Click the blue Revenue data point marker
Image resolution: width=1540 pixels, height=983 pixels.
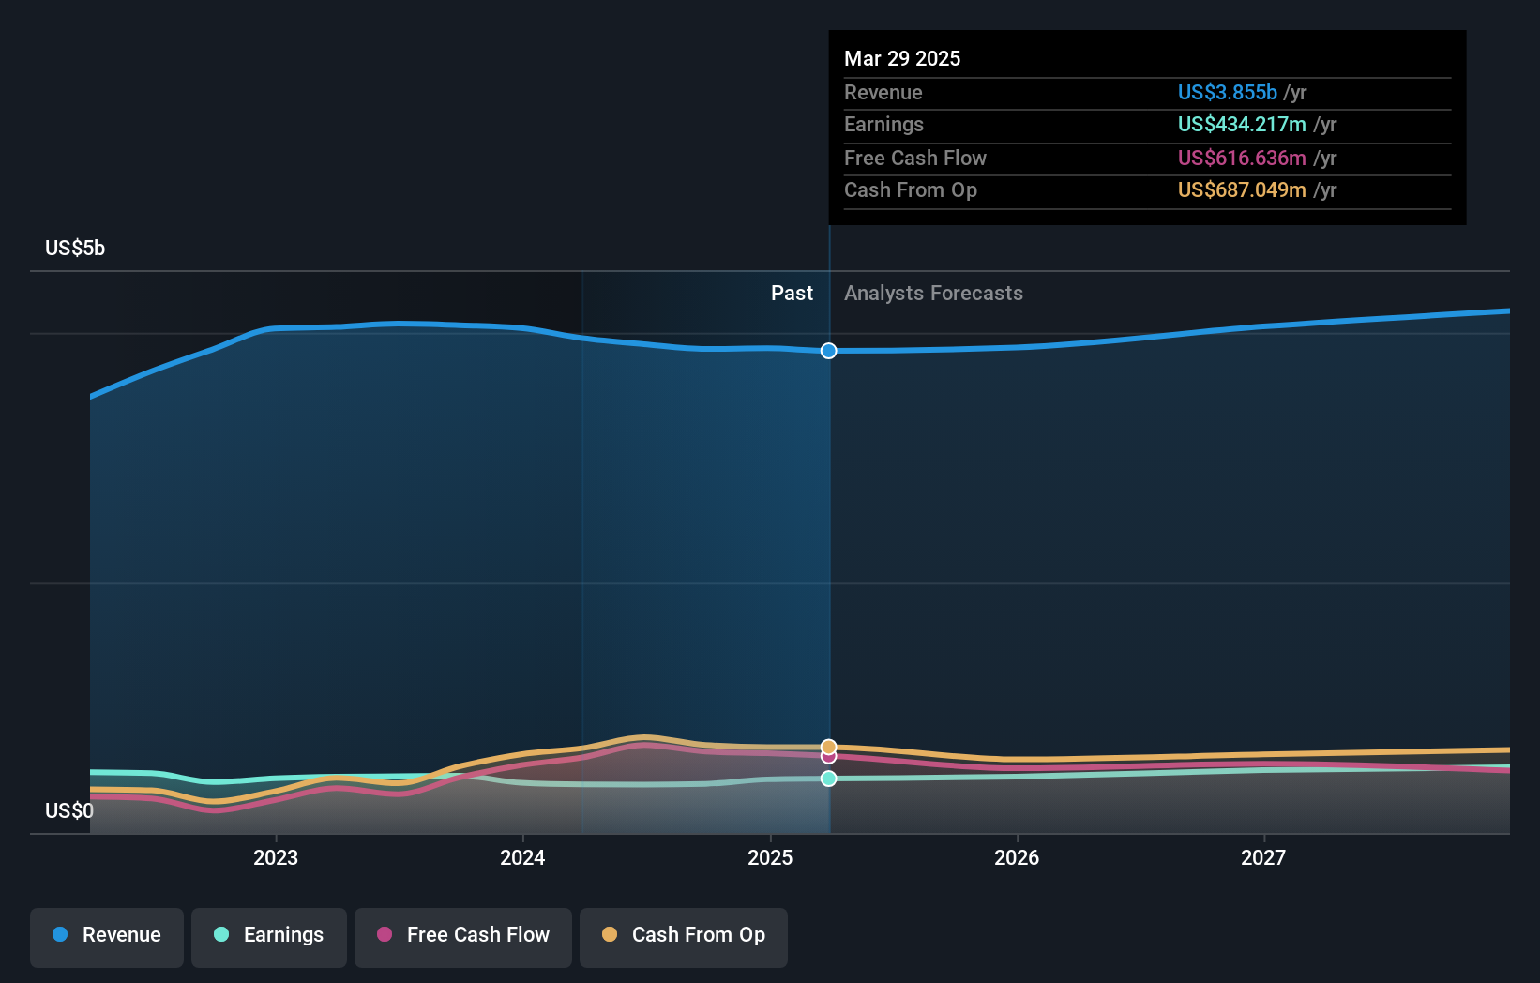(829, 351)
